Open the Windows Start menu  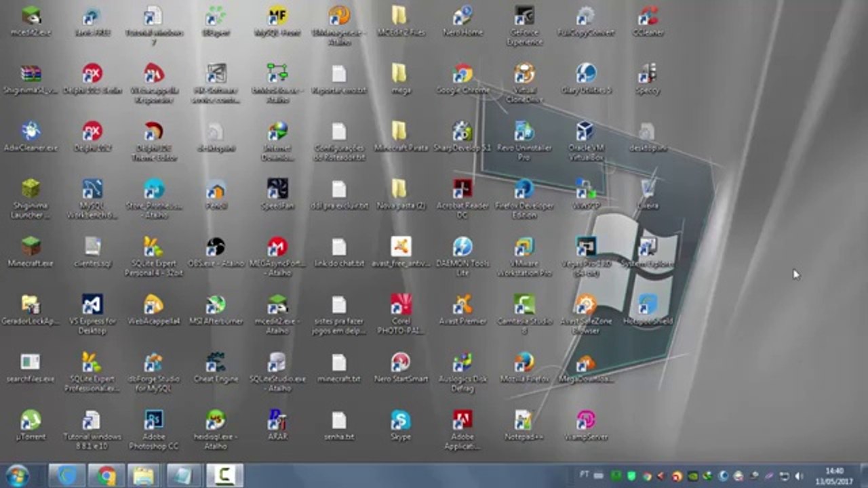coord(18,475)
